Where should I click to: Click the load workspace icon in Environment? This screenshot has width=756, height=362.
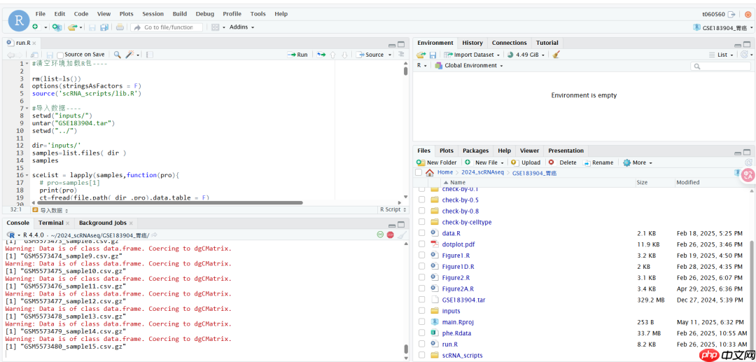pyautogui.click(x=421, y=55)
